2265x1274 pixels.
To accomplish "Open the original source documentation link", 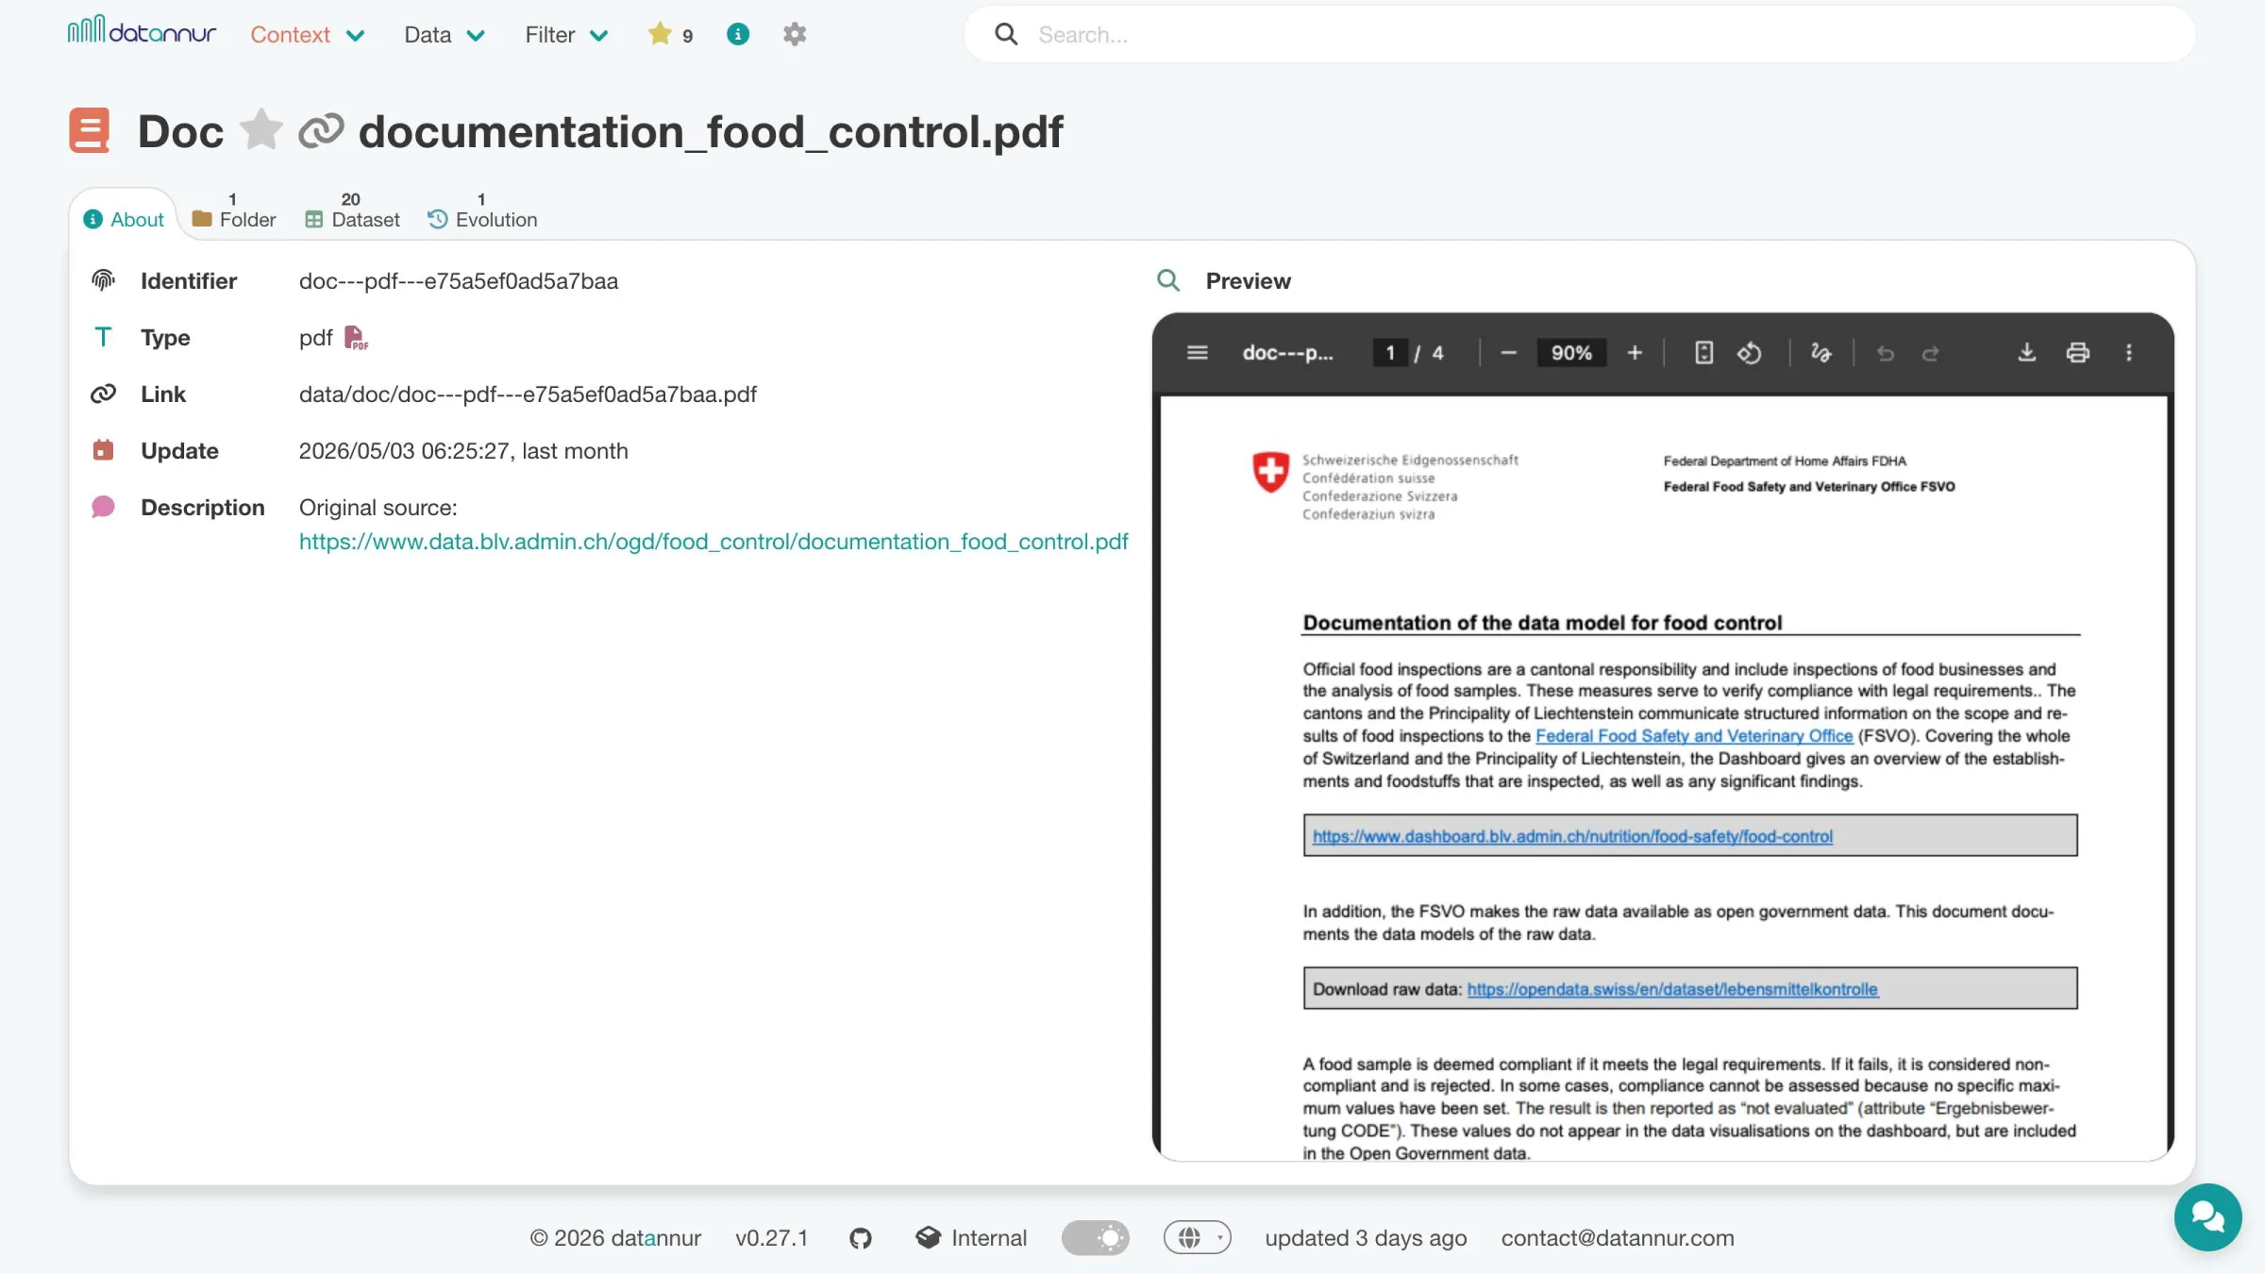I will coord(713,542).
